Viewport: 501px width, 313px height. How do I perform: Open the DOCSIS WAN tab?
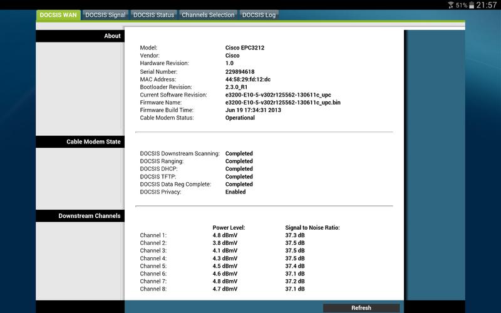pos(58,15)
